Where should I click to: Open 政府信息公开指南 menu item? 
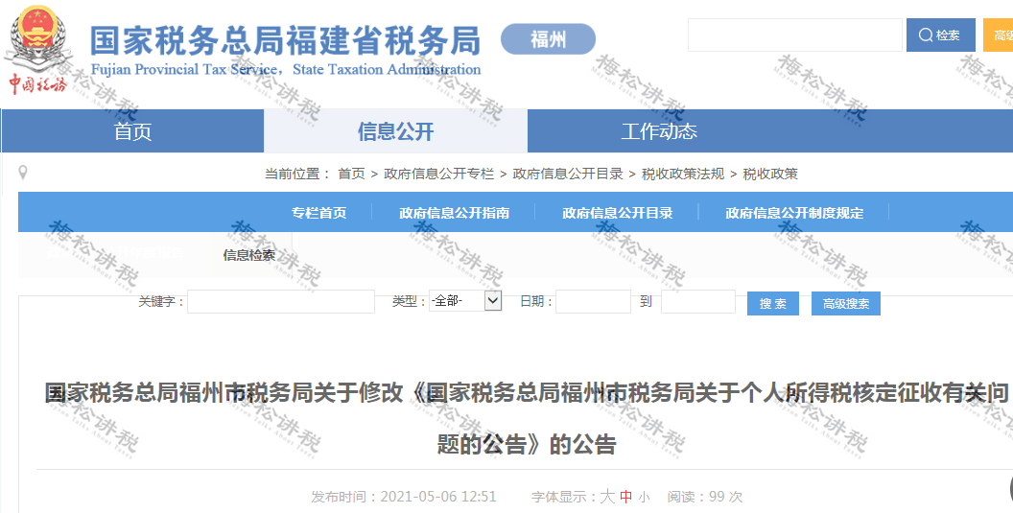(x=454, y=213)
